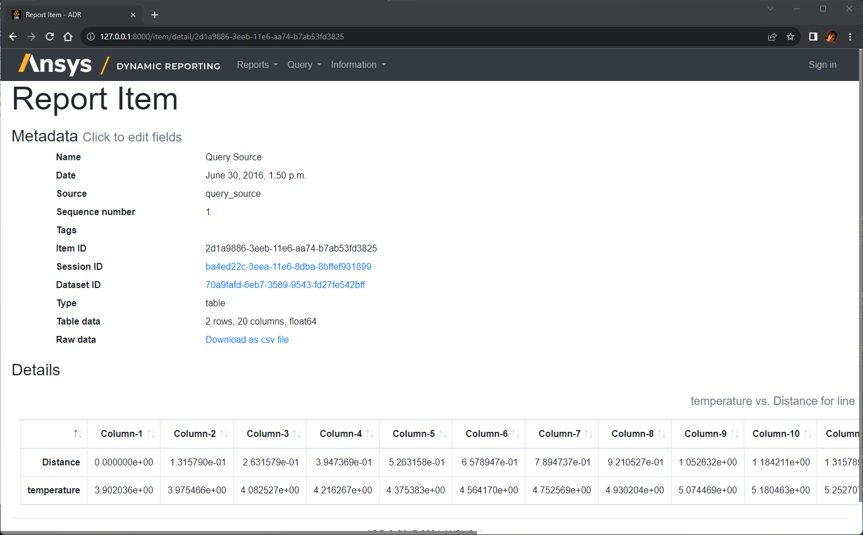Click temperature cell 3.902036e+00
The image size is (863, 535).
pos(124,490)
